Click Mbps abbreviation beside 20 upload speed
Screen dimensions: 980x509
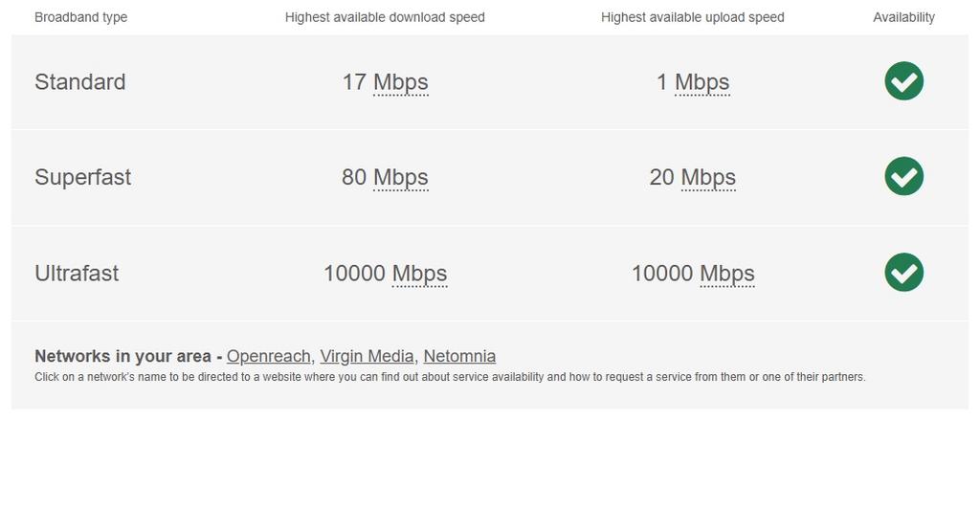(708, 177)
